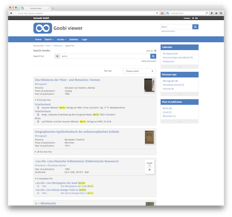Viewport: 232px width, 217px height.
Task: Close the intranda GmbH browser tab
Action: (48, 8)
